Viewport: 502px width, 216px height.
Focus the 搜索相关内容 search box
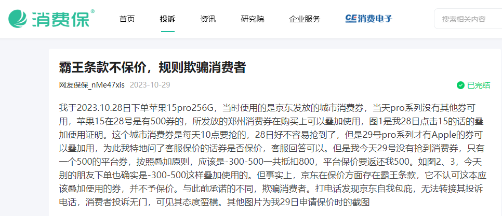[468, 19]
